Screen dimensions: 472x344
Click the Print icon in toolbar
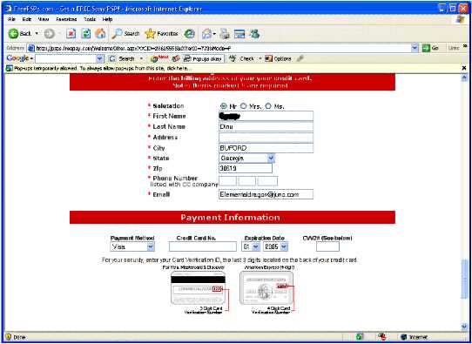[225, 34]
